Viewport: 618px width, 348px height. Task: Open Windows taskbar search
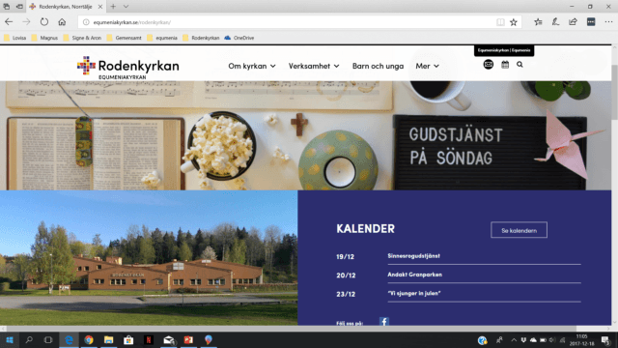29,339
